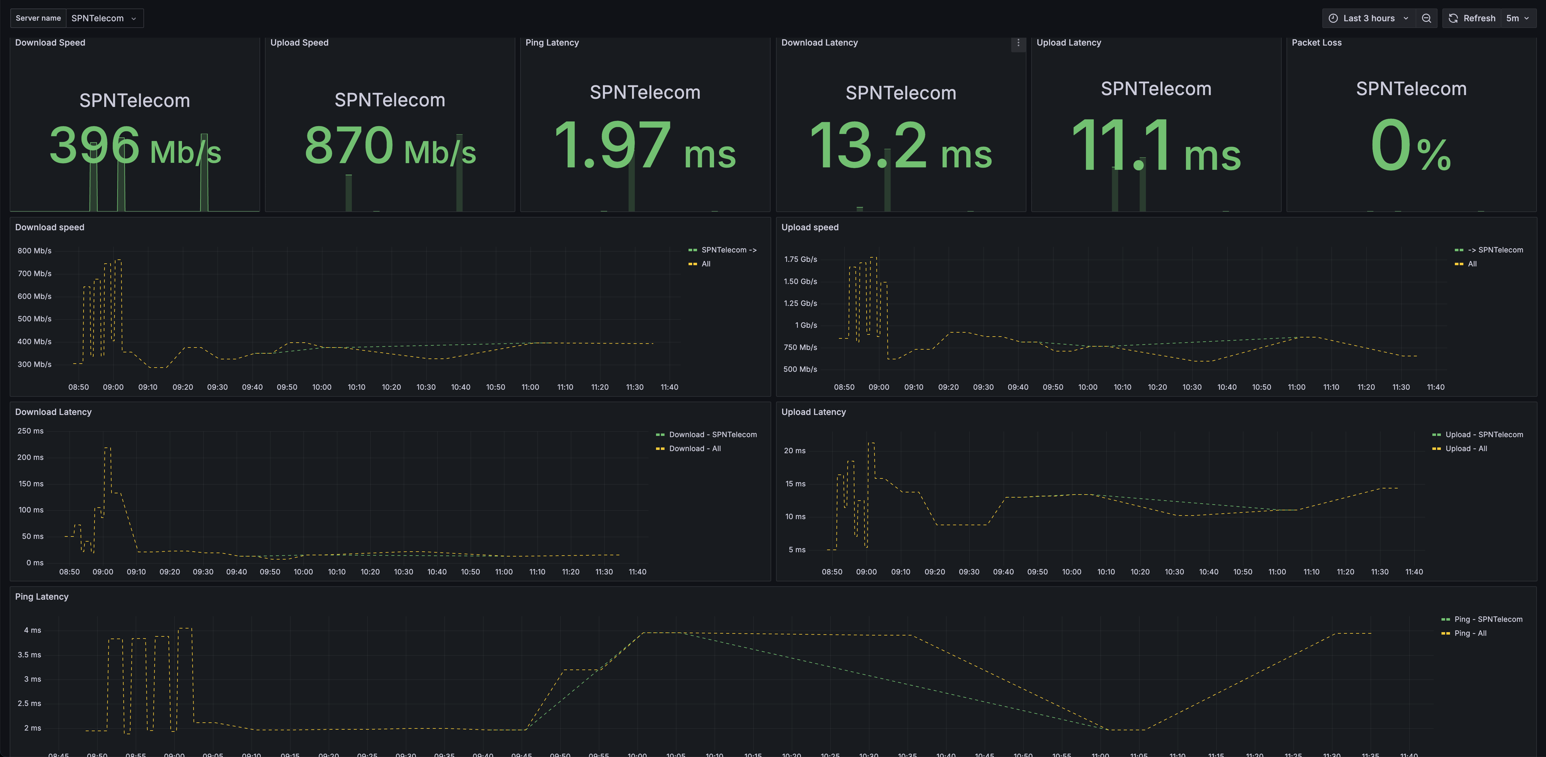Open the Upload Latency graph panel title

coord(813,412)
